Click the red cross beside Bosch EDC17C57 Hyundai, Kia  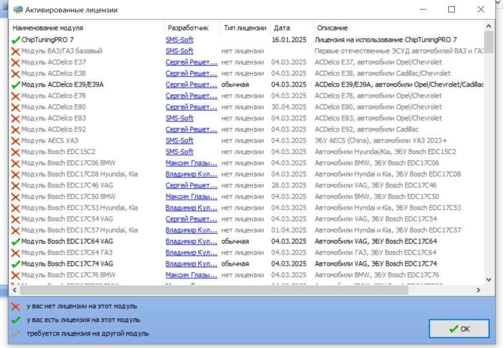pos(15,231)
